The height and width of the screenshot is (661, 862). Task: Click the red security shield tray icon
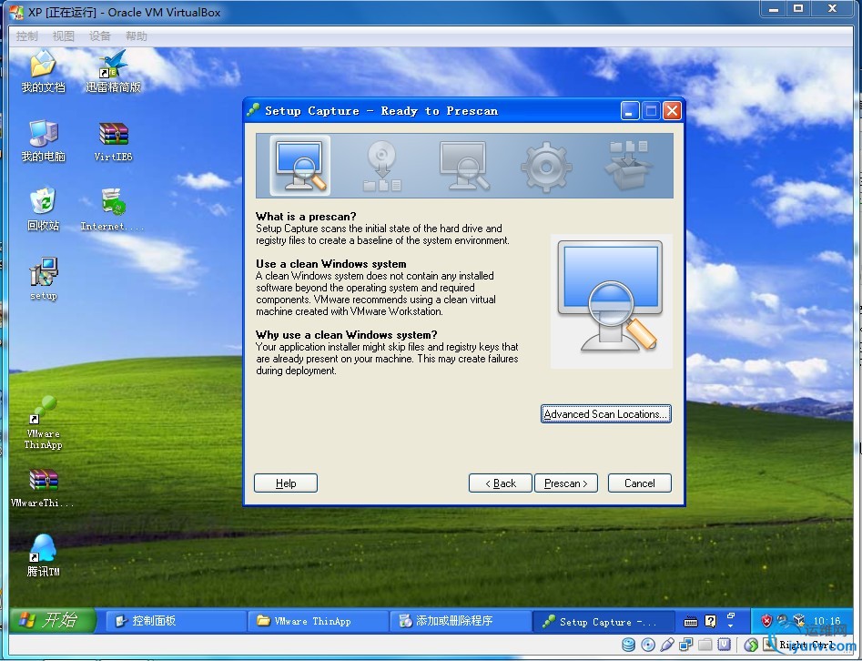[766, 622]
